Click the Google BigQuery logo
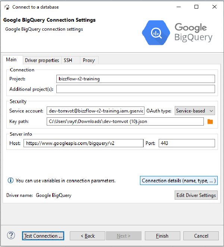This screenshot has width=224, height=247. 178,33
